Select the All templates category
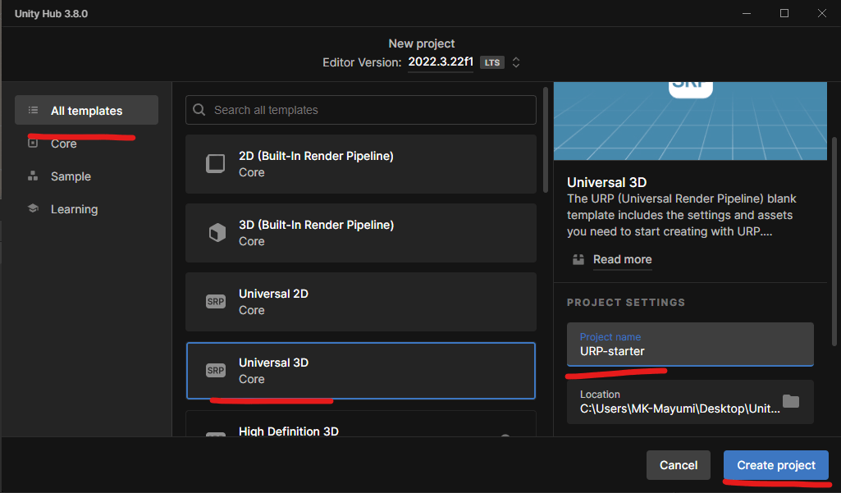The width and height of the screenshot is (841, 493). (x=86, y=111)
